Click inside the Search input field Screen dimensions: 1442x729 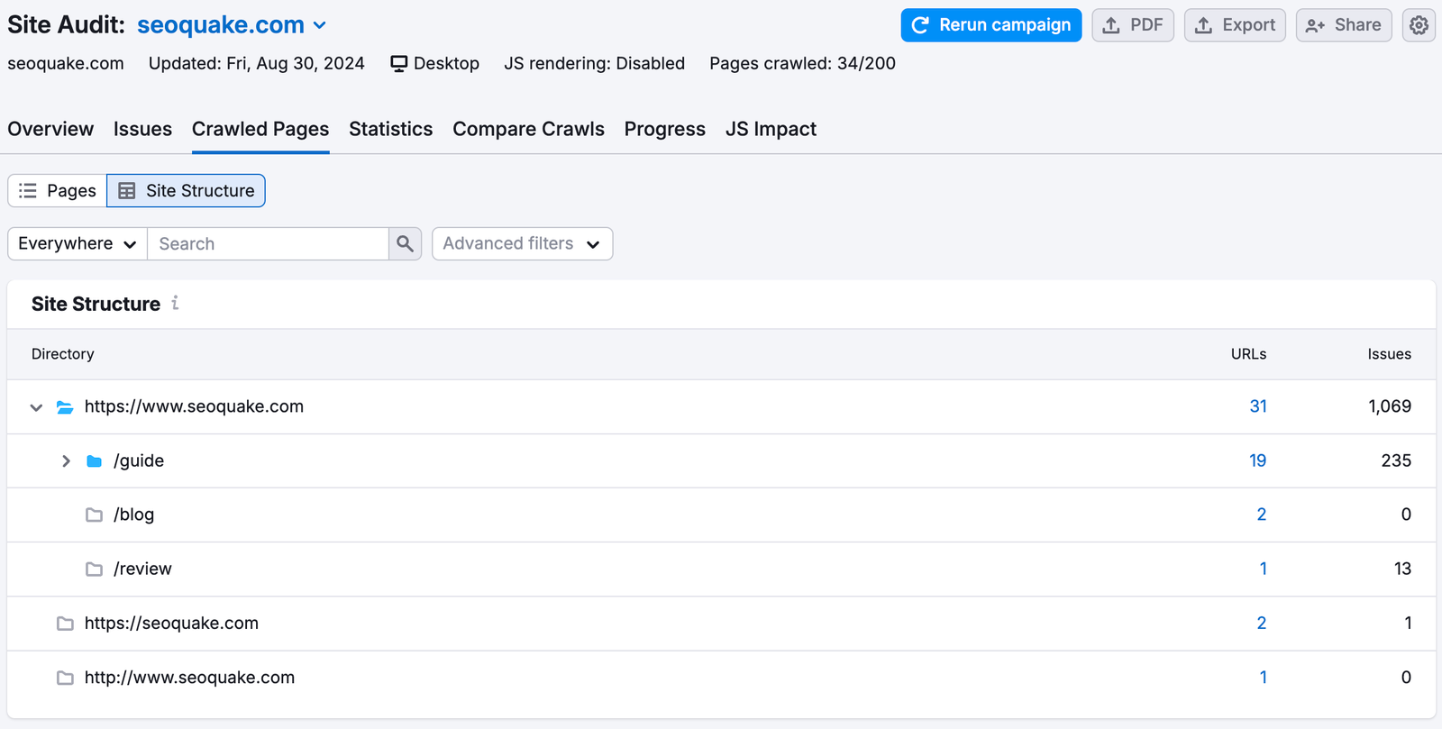(x=269, y=244)
